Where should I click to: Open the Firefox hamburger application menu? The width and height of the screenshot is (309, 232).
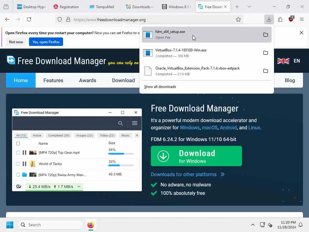301,19
